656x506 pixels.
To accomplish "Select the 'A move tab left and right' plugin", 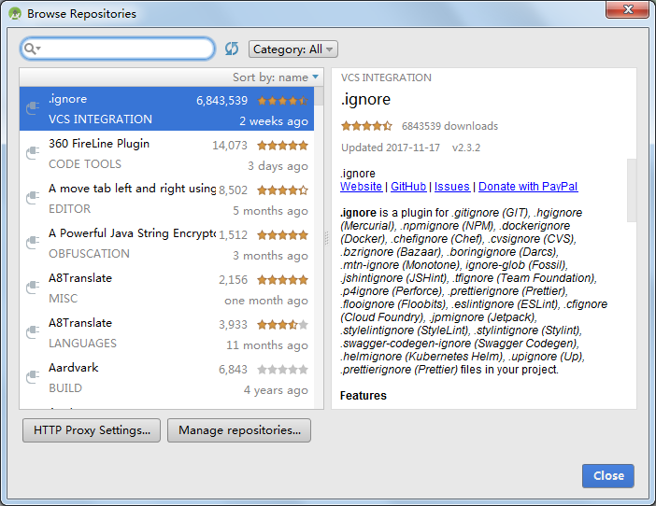I will click(x=166, y=198).
